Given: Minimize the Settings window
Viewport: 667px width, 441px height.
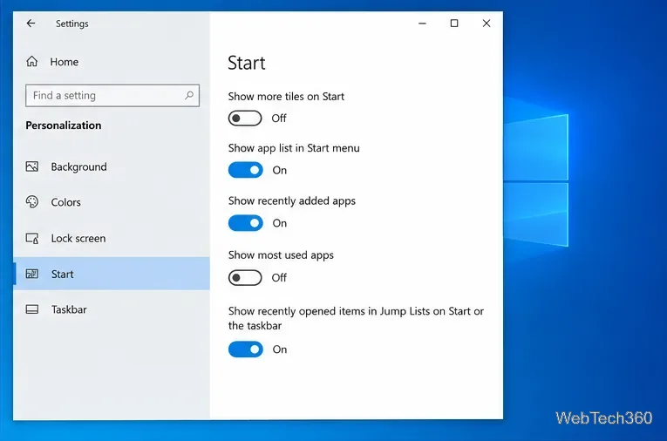Looking at the screenshot, I should point(422,24).
